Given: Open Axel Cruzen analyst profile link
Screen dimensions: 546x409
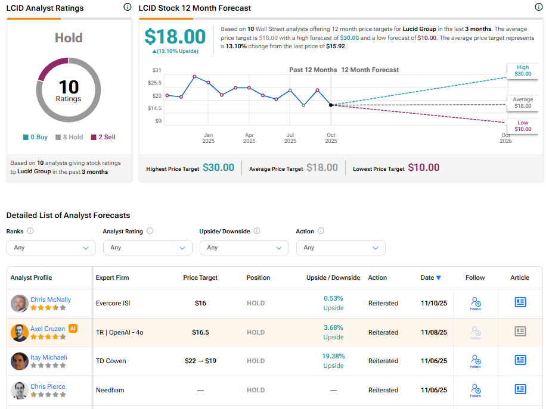Looking at the screenshot, I should [48, 329].
